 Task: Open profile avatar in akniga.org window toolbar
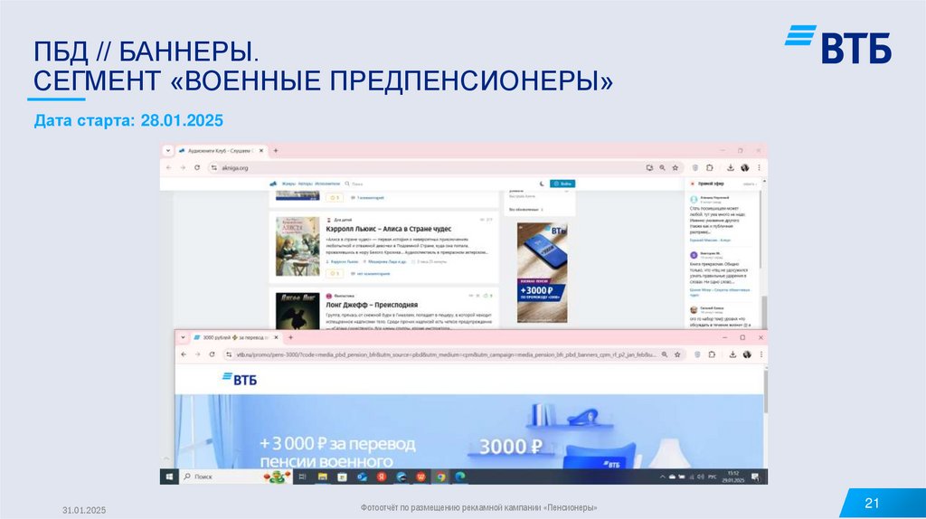pos(745,167)
